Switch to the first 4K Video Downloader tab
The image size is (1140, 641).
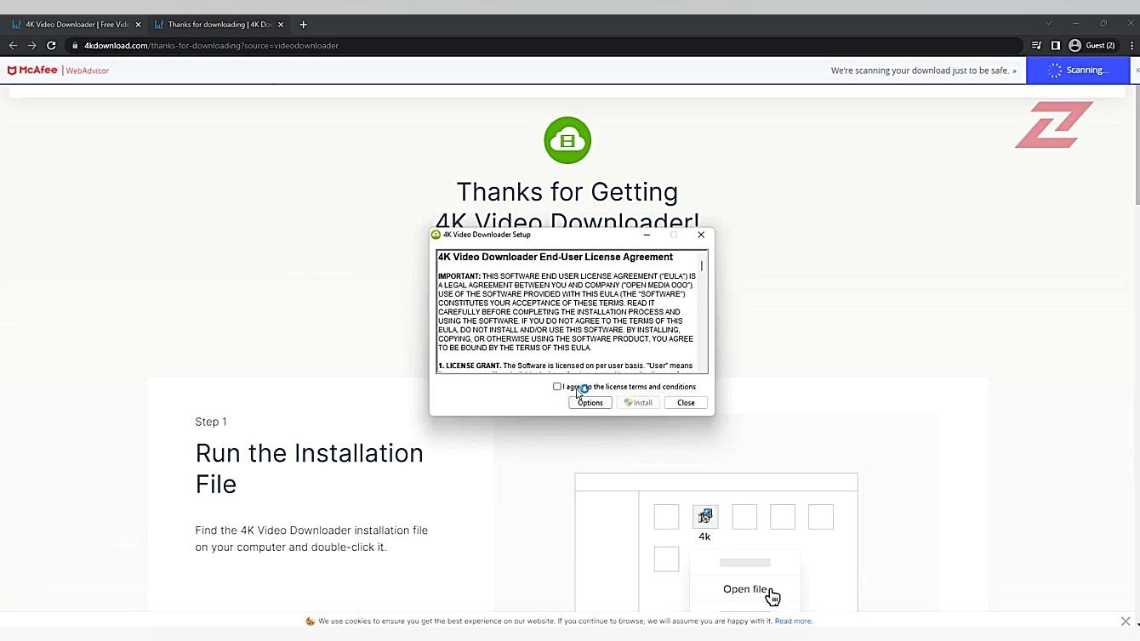pos(77,25)
